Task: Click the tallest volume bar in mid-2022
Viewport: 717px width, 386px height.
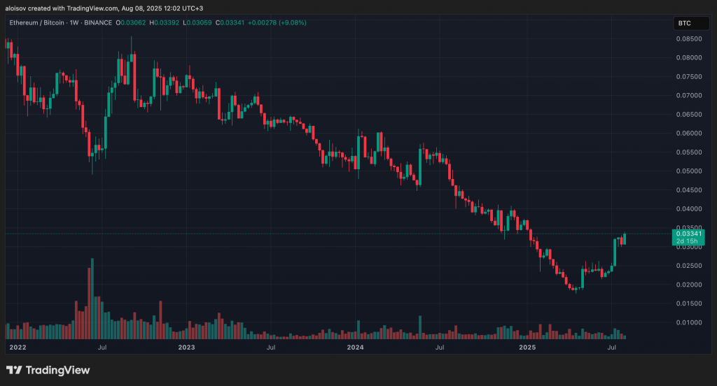Action: (x=92, y=299)
